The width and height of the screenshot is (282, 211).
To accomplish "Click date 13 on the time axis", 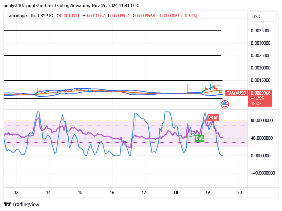I will click(x=16, y=193).
